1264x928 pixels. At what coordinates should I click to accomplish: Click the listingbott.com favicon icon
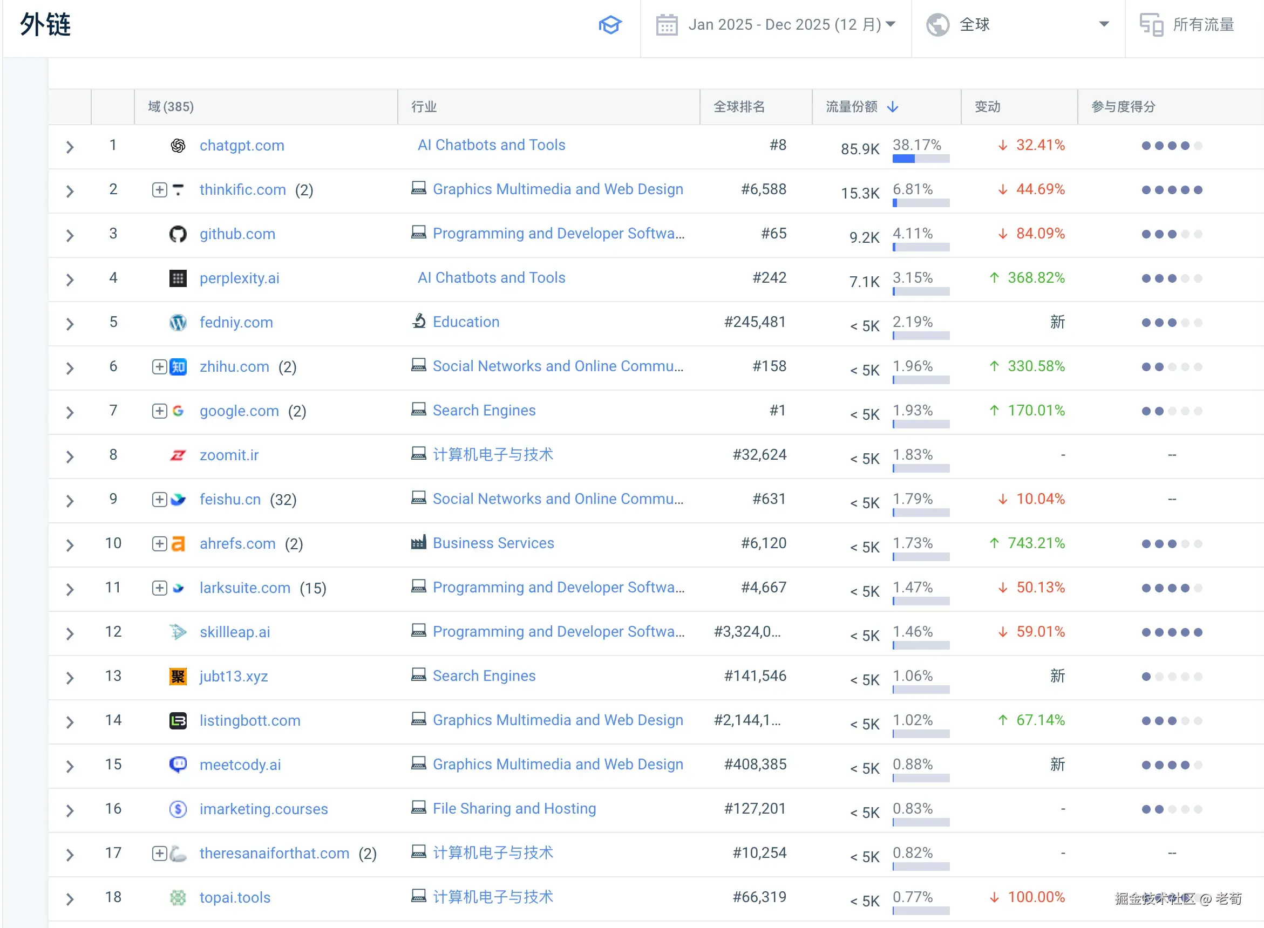[x=178, y=720]
